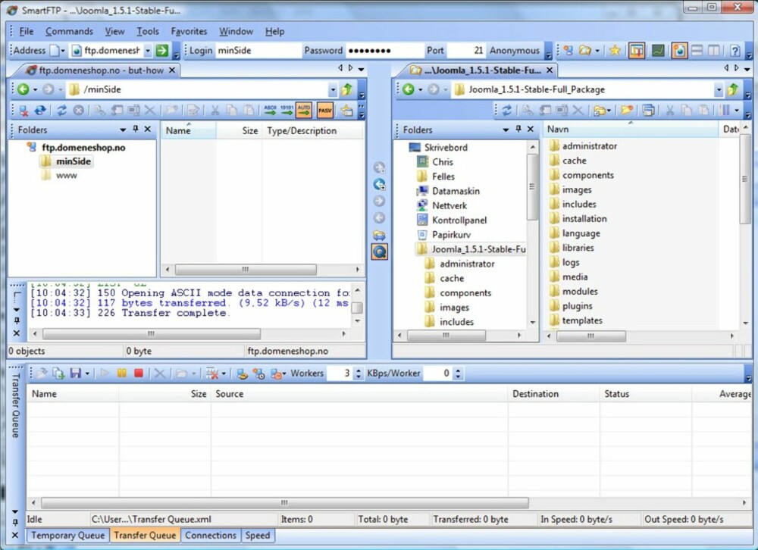Select the templates folder in local list
This screenshot has height=550, width=758.
click(582, 320)
